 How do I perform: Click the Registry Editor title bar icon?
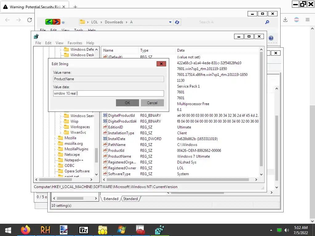click(36, 37)
